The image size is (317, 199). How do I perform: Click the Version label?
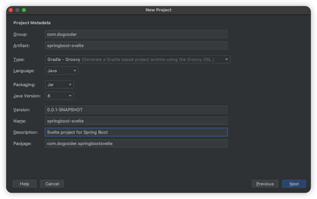point(22,110)
